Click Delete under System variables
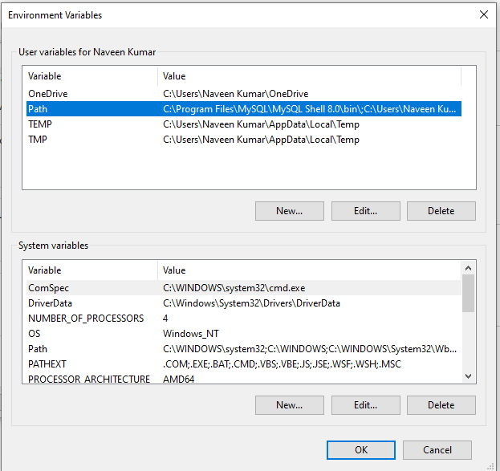500x471 pixels. 441,405
